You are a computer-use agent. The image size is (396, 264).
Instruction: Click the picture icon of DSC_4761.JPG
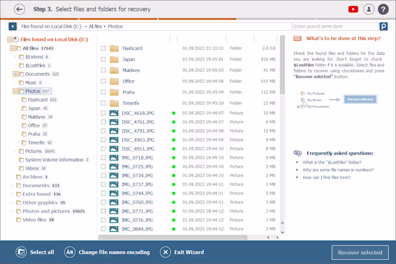pos(114,122)
